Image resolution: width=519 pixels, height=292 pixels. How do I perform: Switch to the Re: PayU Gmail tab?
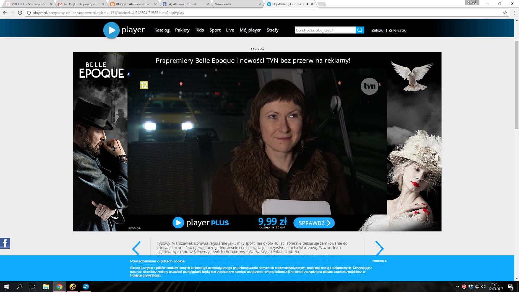[81, 4]
